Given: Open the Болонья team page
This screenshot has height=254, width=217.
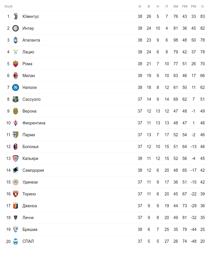Looking at the screenshot, I should (x=30, y=147).
